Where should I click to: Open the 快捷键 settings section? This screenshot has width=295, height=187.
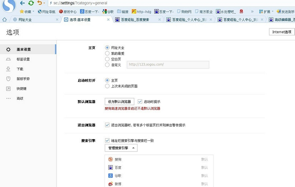pyautogui.click(x=28, y=89)
